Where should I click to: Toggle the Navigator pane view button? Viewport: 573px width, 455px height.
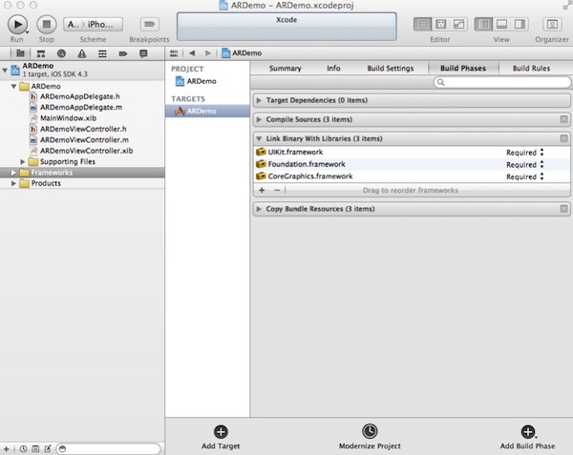[x=483, y=25]
